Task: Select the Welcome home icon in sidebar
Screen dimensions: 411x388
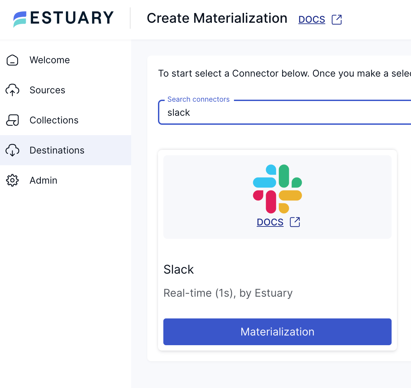Action: coord(12,60)
